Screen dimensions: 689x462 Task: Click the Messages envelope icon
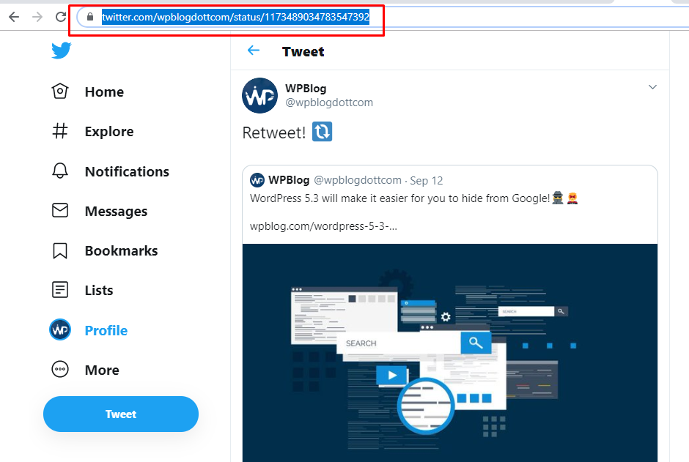[x=60, y=211]
